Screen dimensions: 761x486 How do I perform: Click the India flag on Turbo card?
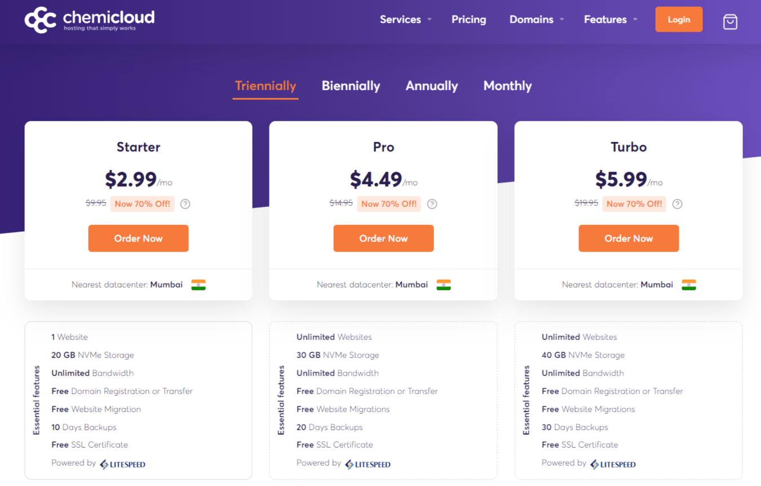click(x=689, y=285)
